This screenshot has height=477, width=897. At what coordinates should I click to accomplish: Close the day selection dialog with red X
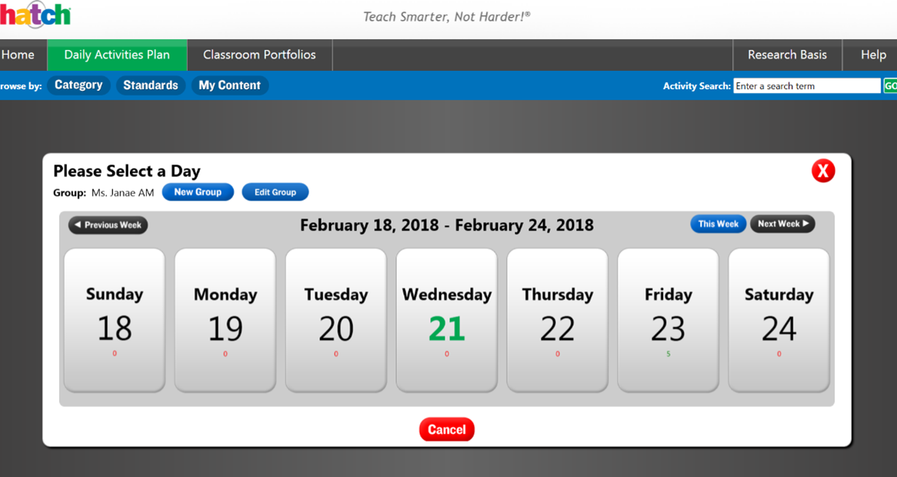823,171
